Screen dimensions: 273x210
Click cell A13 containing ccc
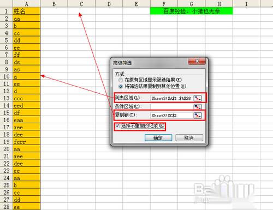click(x=27, y=98)
